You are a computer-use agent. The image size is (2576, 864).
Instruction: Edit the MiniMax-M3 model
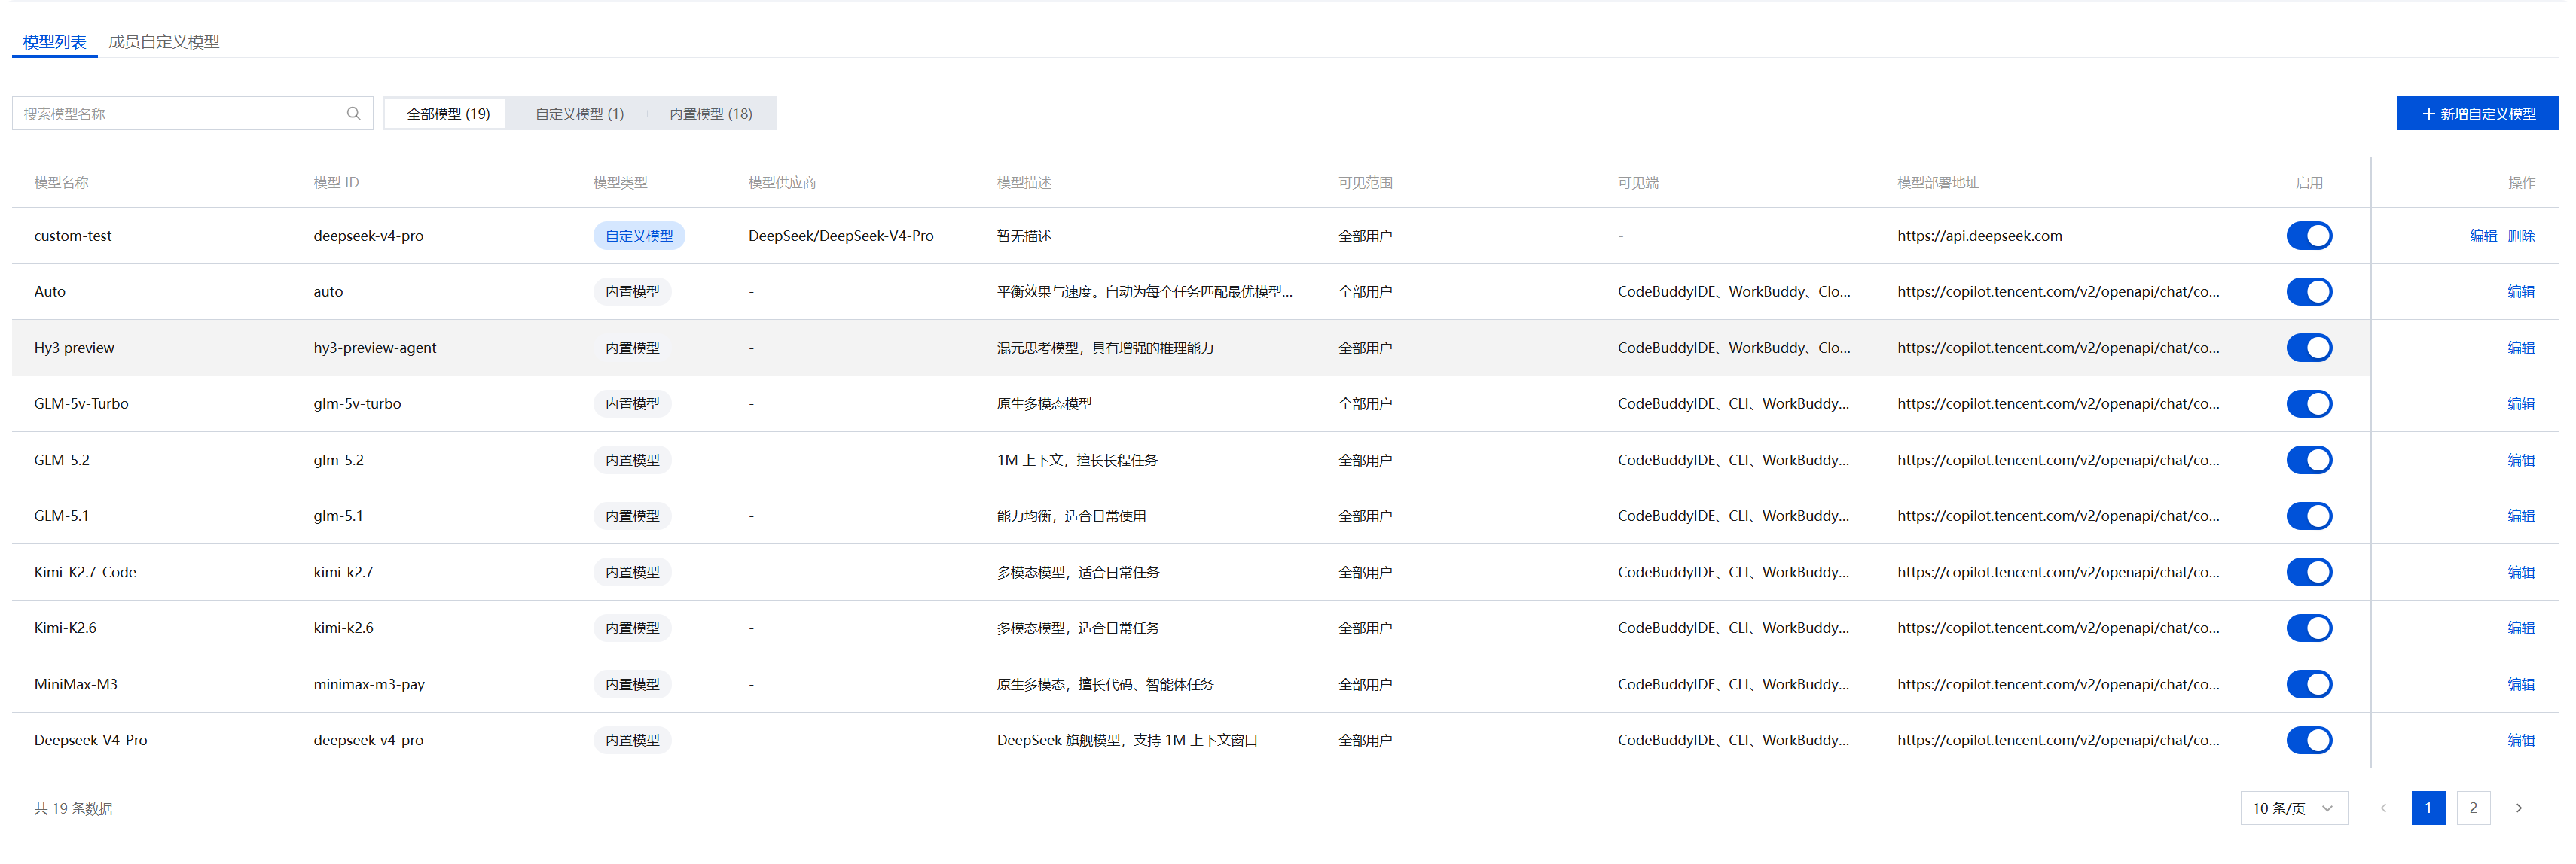pos(2521,684)
